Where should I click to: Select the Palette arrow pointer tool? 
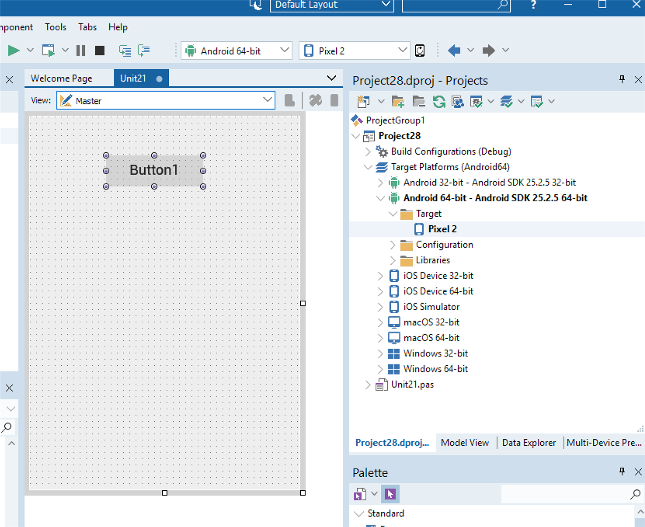(x=390, y=494)
